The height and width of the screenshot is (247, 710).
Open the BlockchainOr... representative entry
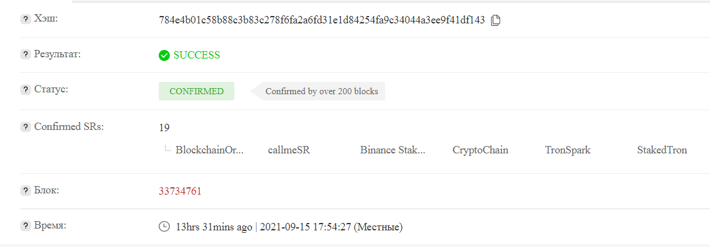click(210, 150)
